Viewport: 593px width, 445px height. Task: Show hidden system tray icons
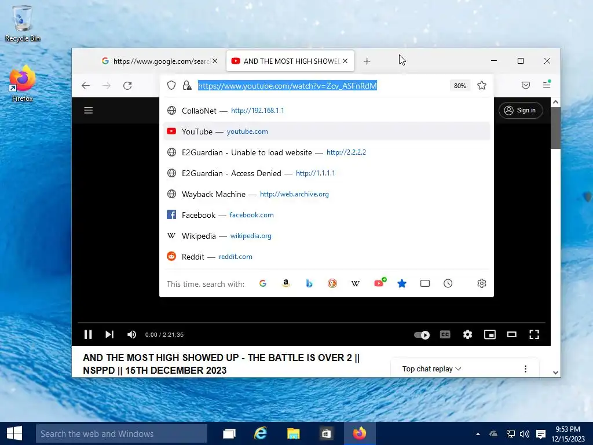(x=478, y=434)
